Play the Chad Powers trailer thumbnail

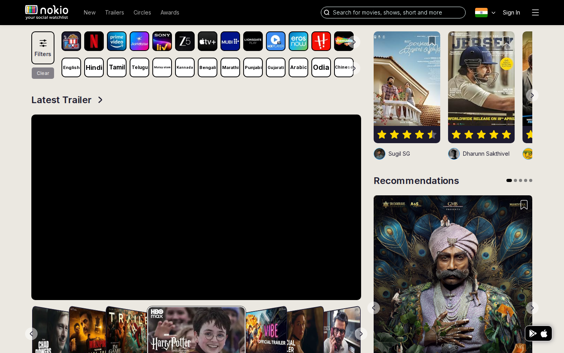[51, 330]
